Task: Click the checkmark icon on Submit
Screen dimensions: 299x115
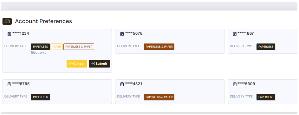Action: coord(93,64)
